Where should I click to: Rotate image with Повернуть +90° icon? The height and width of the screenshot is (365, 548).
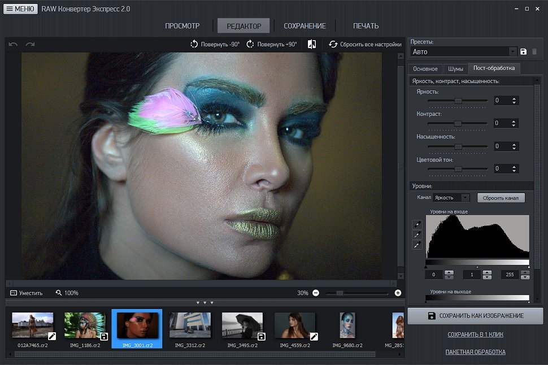[x=250, y=45]
